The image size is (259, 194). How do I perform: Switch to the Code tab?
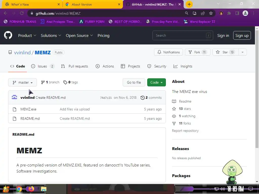17,66
